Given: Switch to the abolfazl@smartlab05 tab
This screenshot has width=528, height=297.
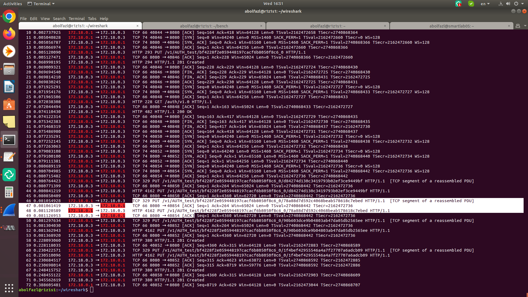Looking at the screenshot, I should coord(451,26).
